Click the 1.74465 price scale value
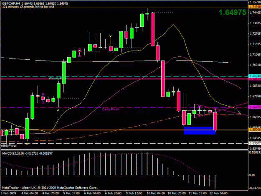The image size is (261, 196). click(x=255, y=13)
